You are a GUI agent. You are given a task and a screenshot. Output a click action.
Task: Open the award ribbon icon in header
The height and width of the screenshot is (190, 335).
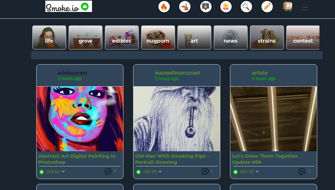226,6
